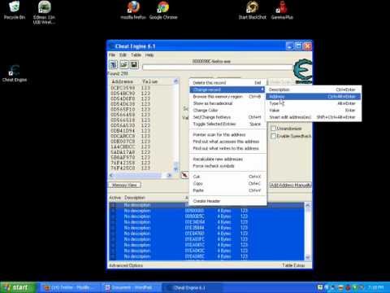Toggle the Unrandomizer checkbox
This screenshot has height=293, width=390.
pyautogui.click(x=273, y=129)
